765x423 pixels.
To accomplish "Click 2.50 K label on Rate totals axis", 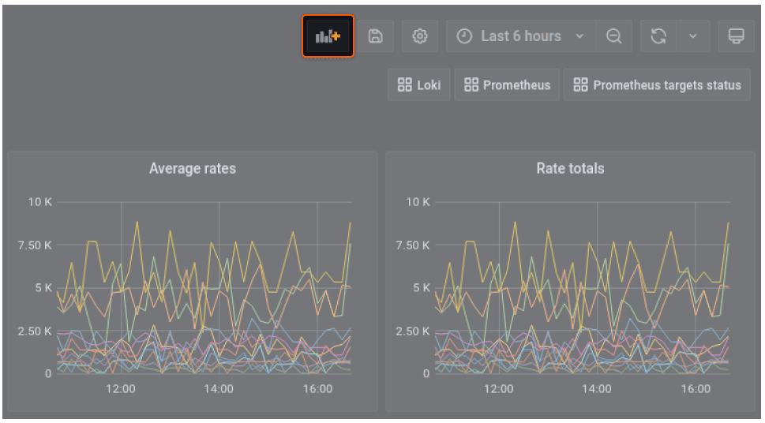I will tap(413, 331).
